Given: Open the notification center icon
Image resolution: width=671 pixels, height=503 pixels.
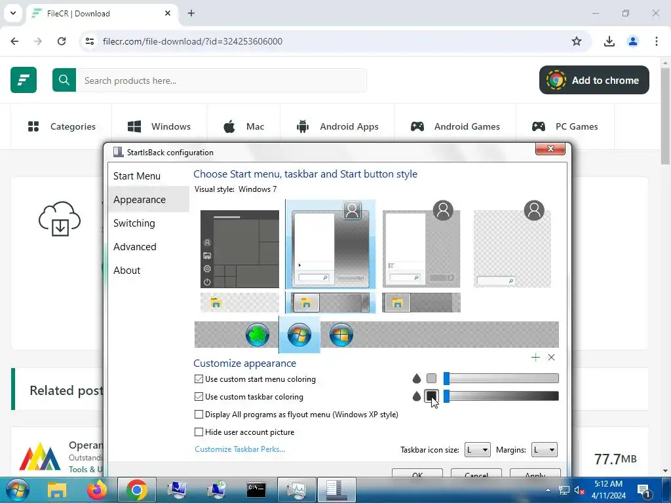Looking at the screenshot, I should (644, 491).
